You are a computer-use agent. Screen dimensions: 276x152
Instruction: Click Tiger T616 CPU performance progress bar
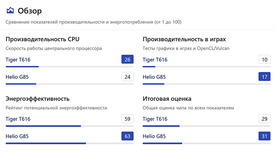click(69, 67)
